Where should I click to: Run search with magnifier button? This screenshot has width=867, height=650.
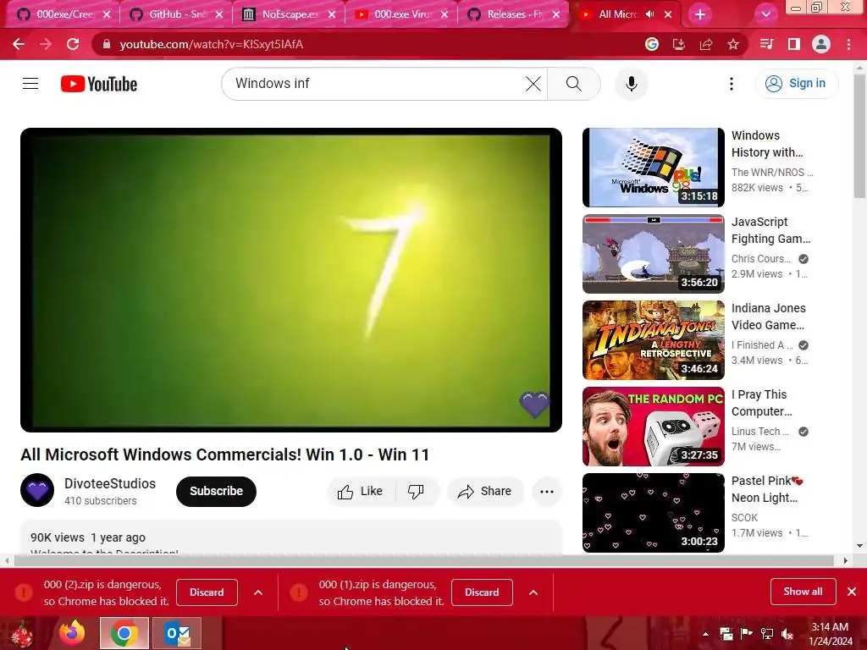[x=574, y=84]
